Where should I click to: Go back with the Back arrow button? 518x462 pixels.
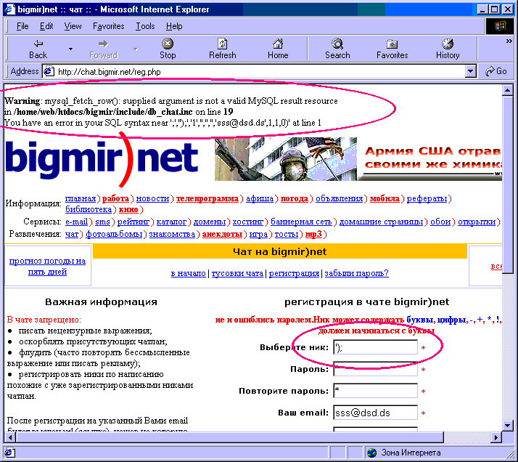(38, 49)
